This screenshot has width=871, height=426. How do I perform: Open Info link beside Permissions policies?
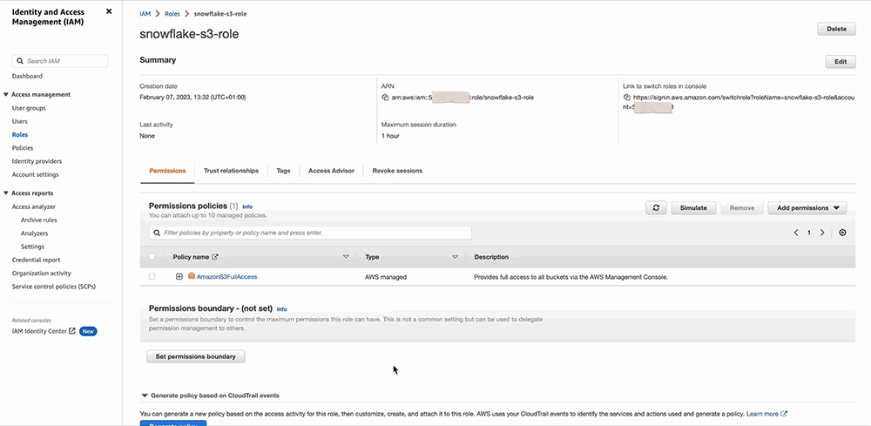(247, 207)
